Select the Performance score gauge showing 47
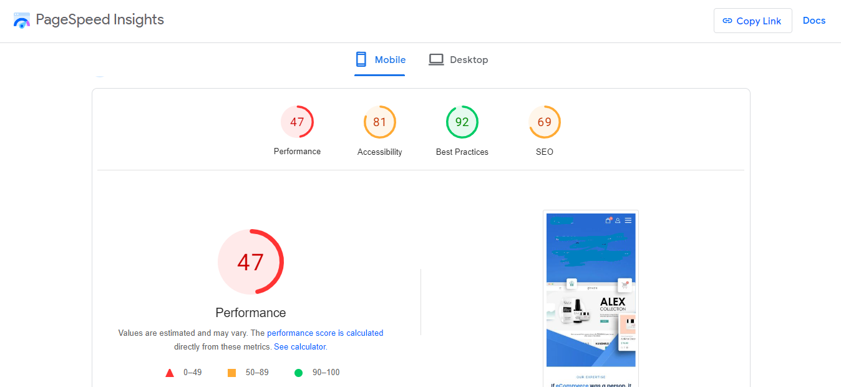This screenshot has height=387, width=841. tap(297, 122)
